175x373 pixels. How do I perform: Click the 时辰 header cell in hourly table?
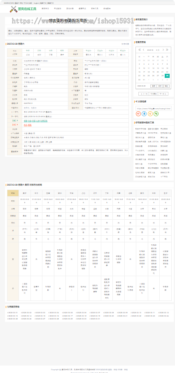pos(13,193)
